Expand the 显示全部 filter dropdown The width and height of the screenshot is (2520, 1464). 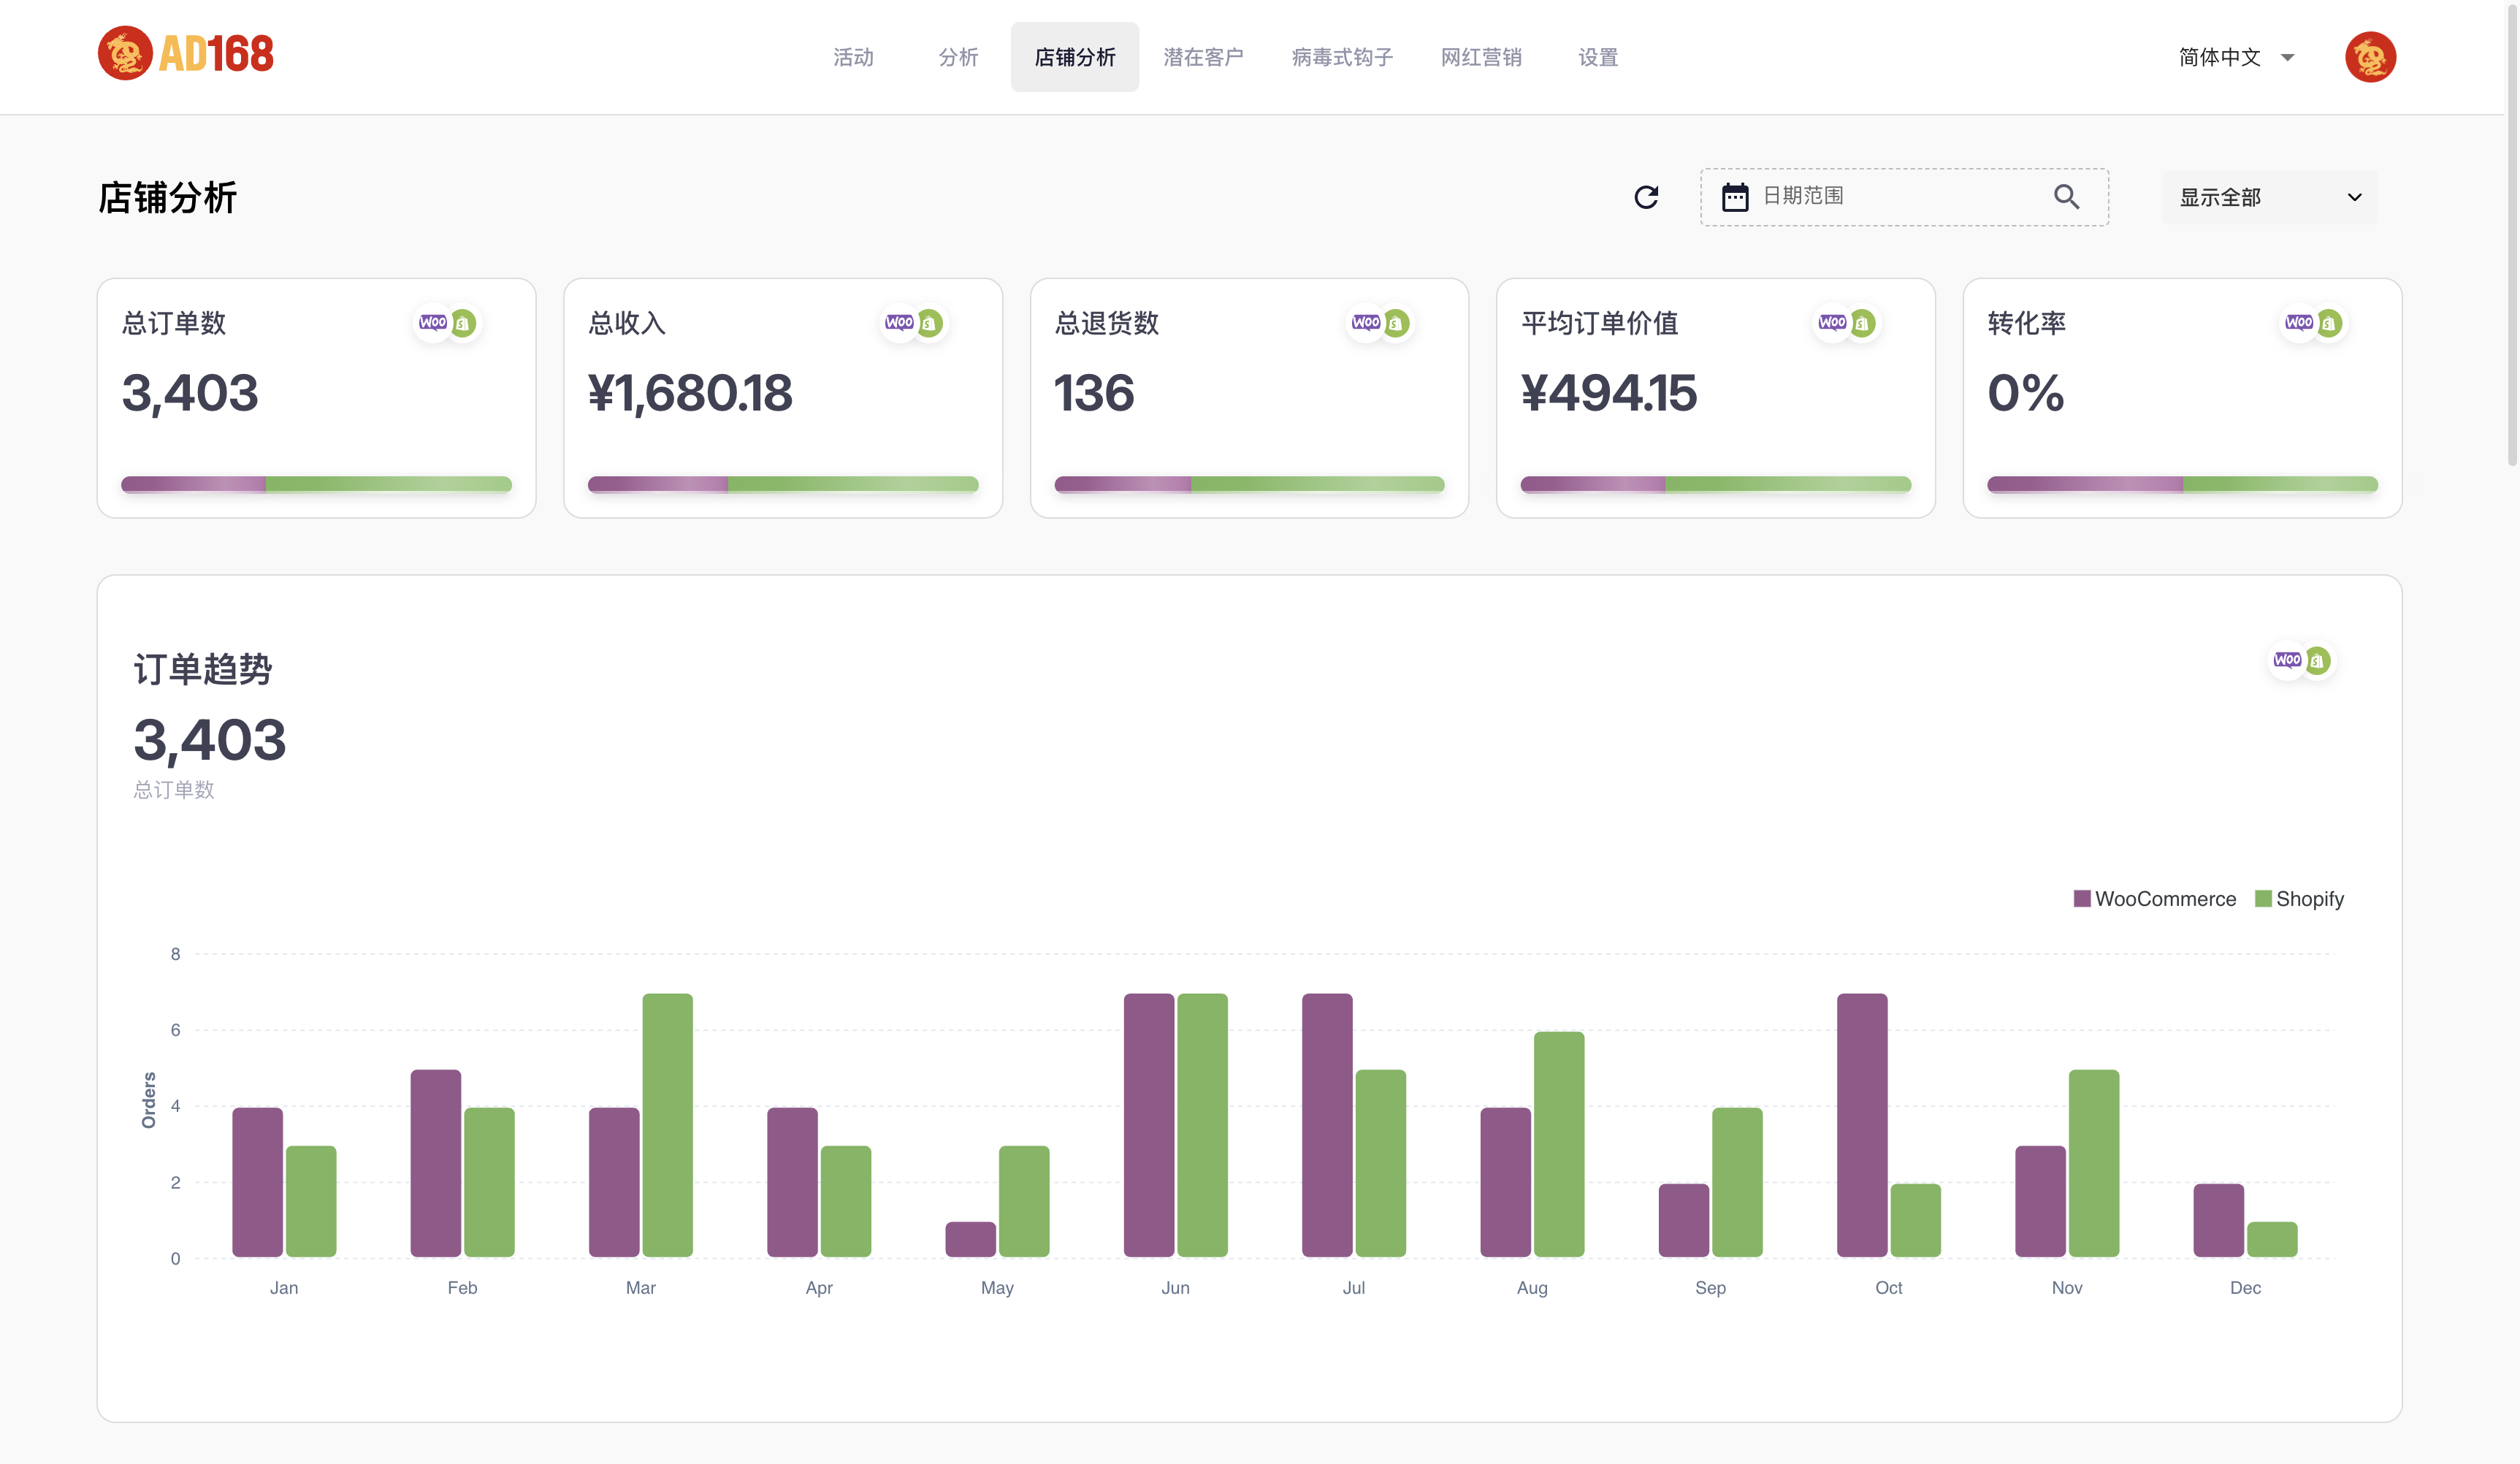pyautogui.click(x=2270, y=197)
